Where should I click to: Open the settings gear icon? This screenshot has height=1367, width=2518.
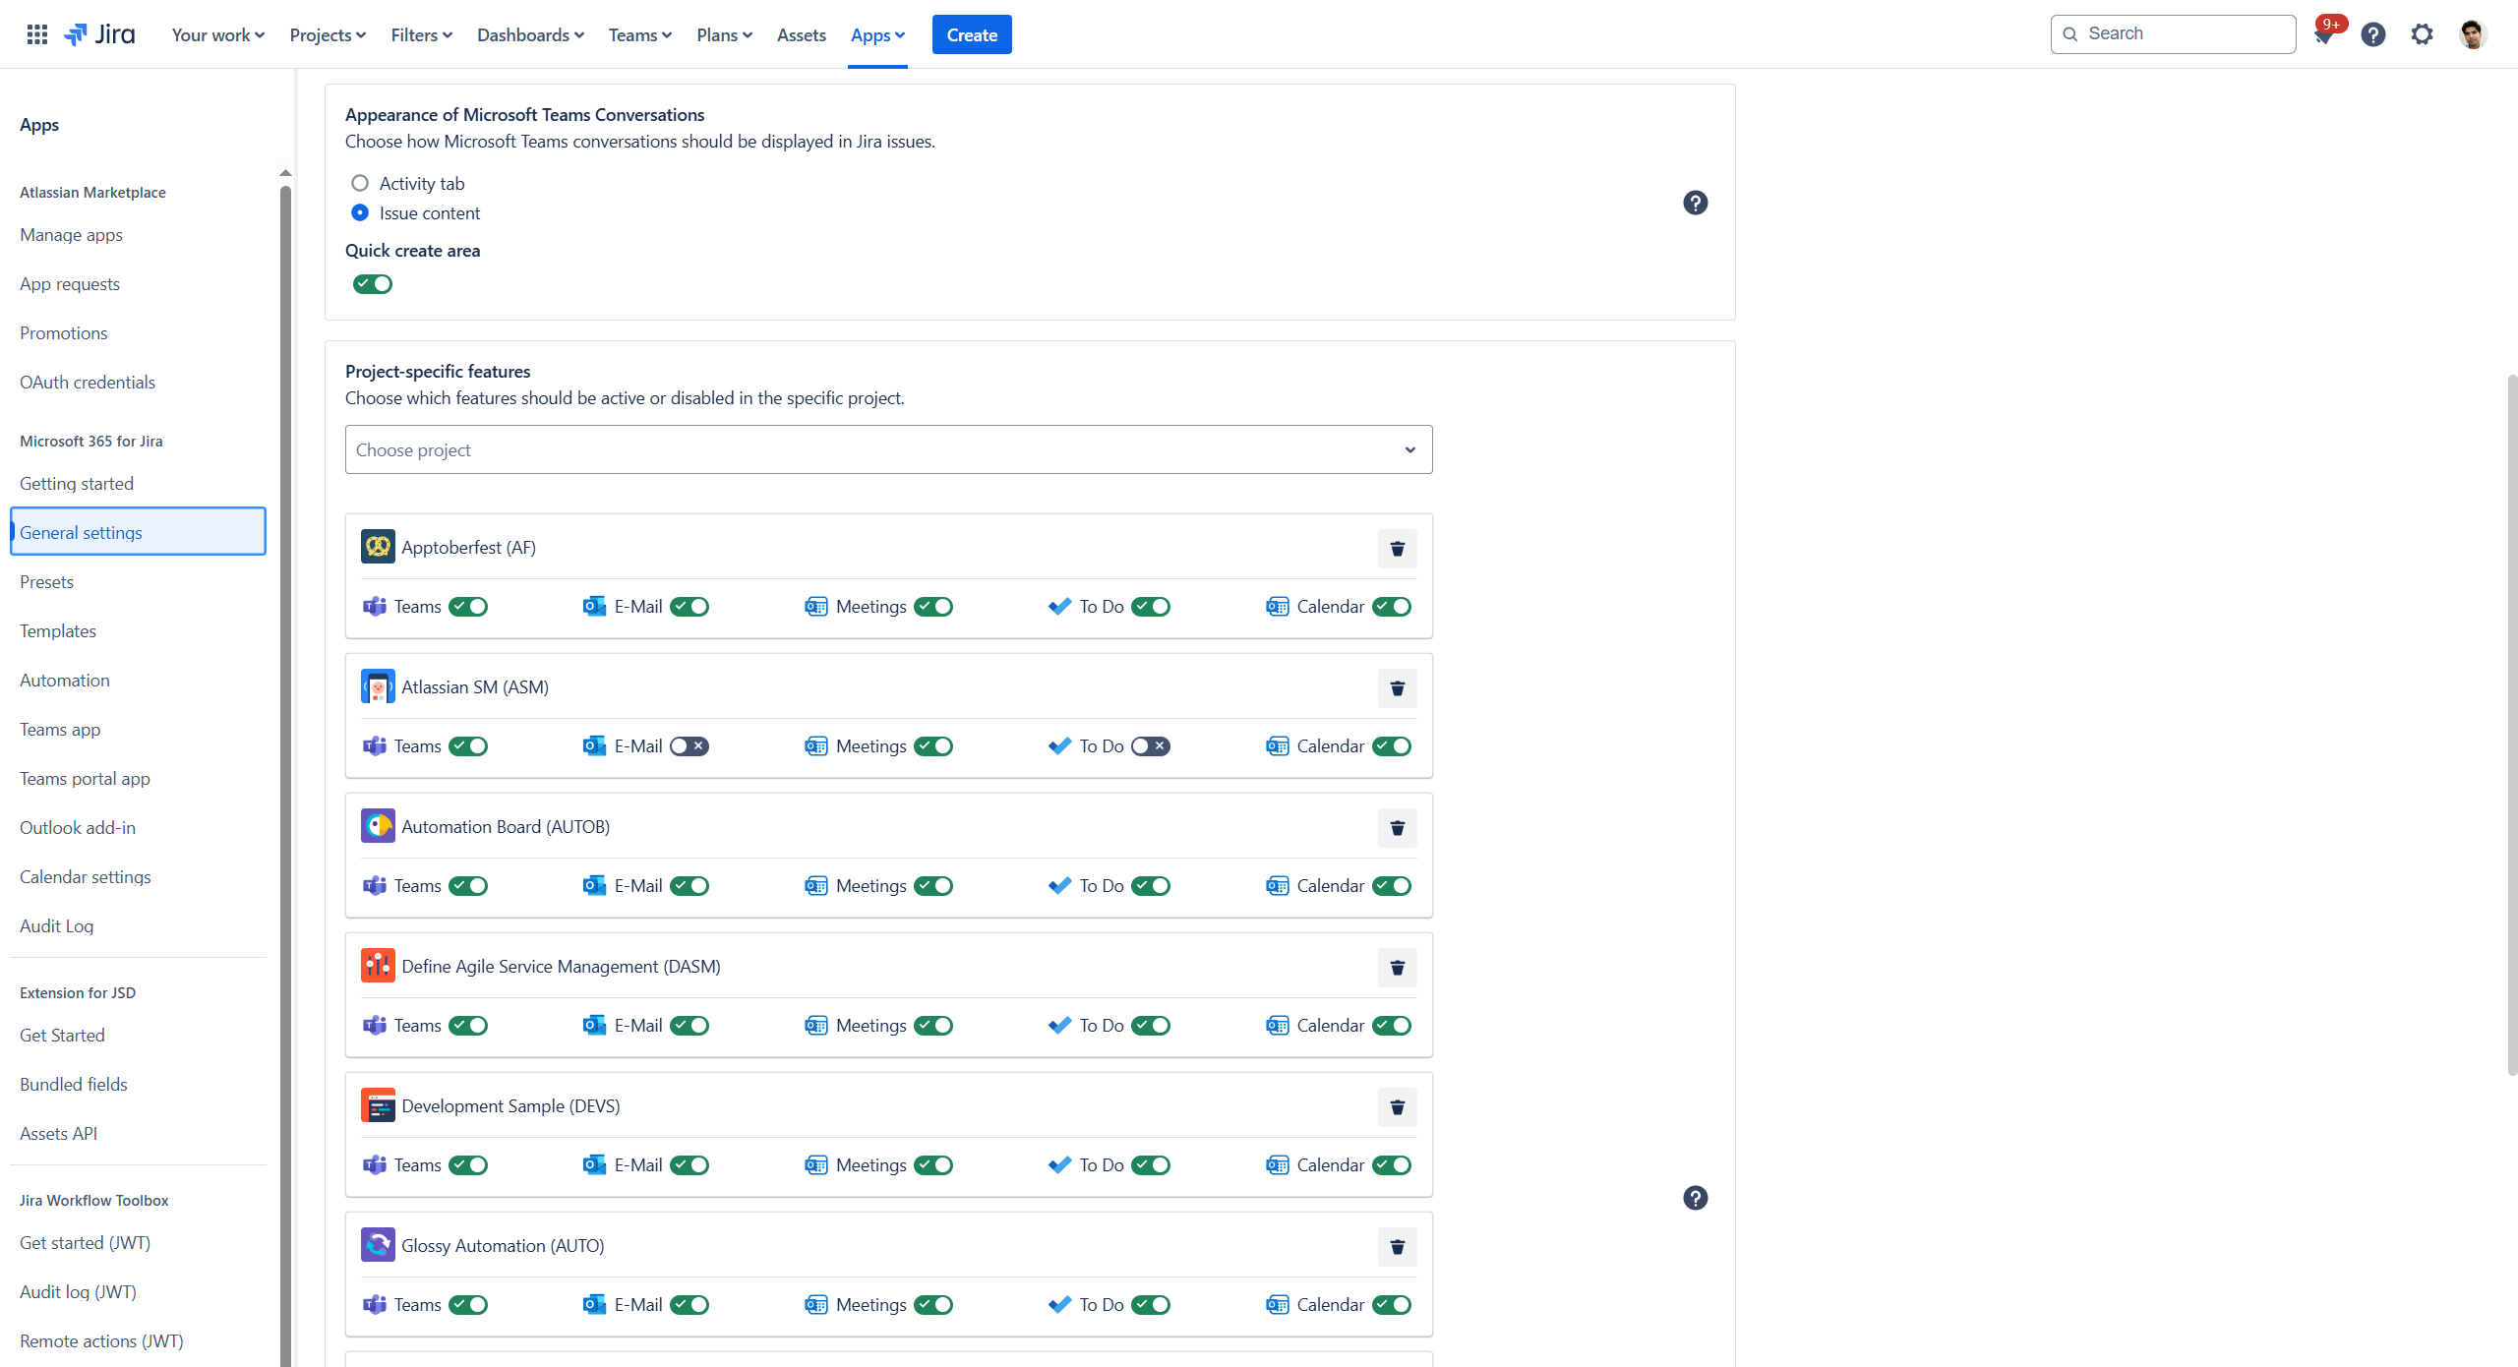(x=2423, y=34)
